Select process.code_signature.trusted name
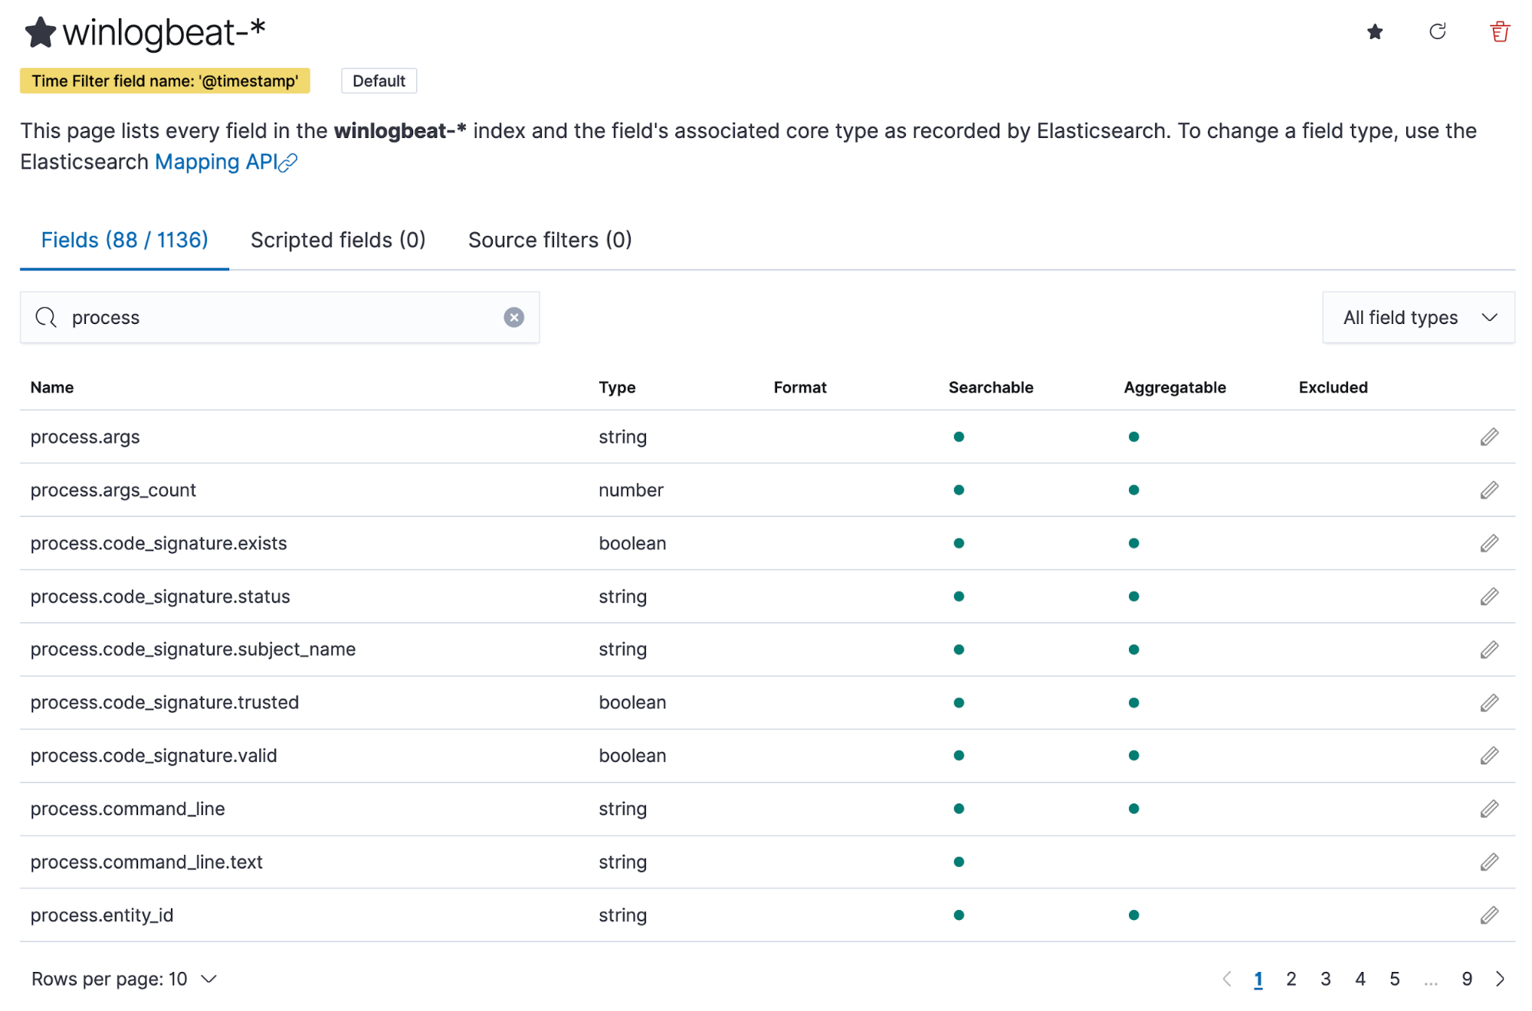1532x1011 pixels. [x=165, y=702]
